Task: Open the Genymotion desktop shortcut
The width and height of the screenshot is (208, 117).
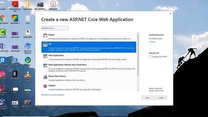Action: (3, 74)
